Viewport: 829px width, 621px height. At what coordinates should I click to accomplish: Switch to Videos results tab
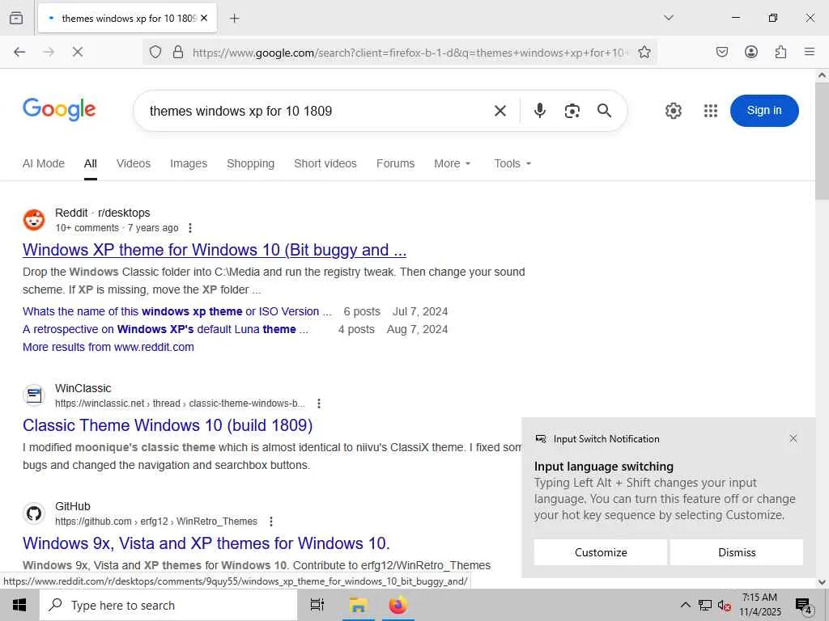coord(134,163)
